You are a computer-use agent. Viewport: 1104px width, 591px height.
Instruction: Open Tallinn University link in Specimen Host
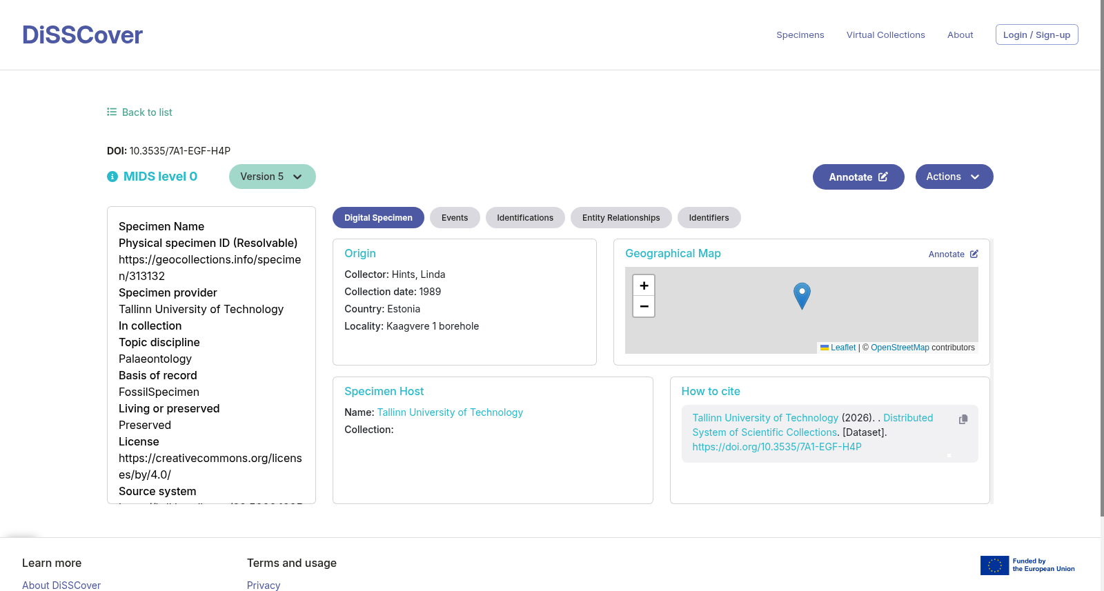click(x=450, y=412)
